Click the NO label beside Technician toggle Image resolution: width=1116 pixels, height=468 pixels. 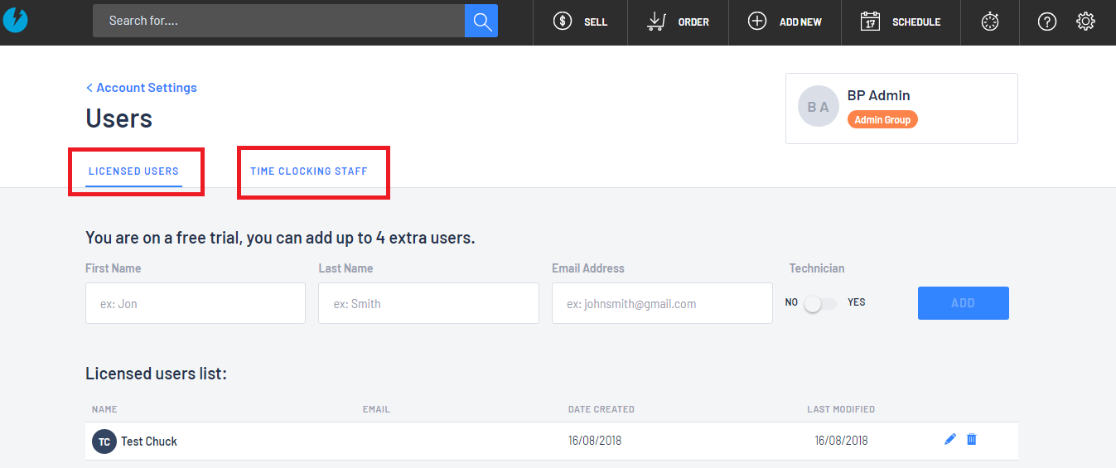point(791,302)
